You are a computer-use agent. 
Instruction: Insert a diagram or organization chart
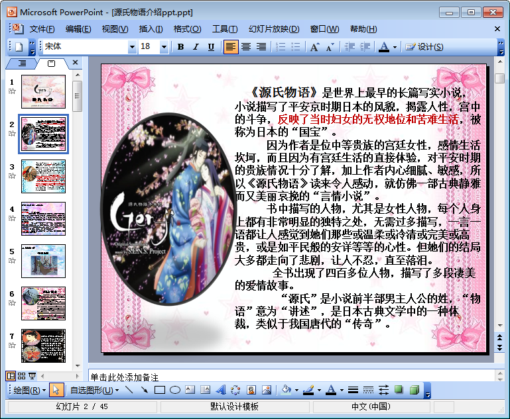(236, 390)
